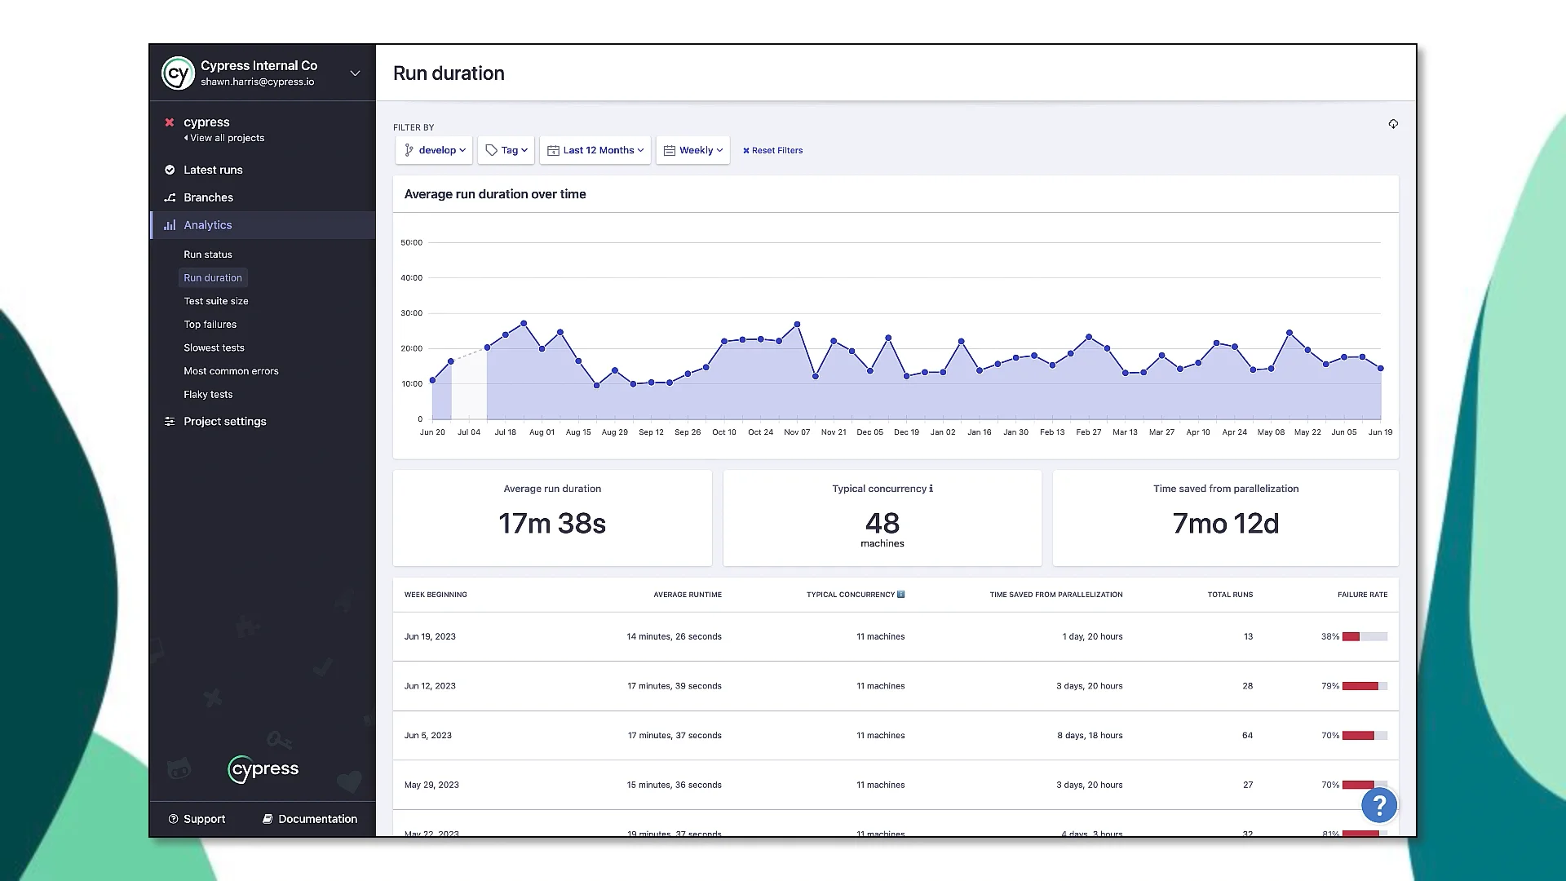Click the Jun 12, 2023 failure rate bar
The width and height of the screenshot is (1566, 881).
pos(1365,686)
